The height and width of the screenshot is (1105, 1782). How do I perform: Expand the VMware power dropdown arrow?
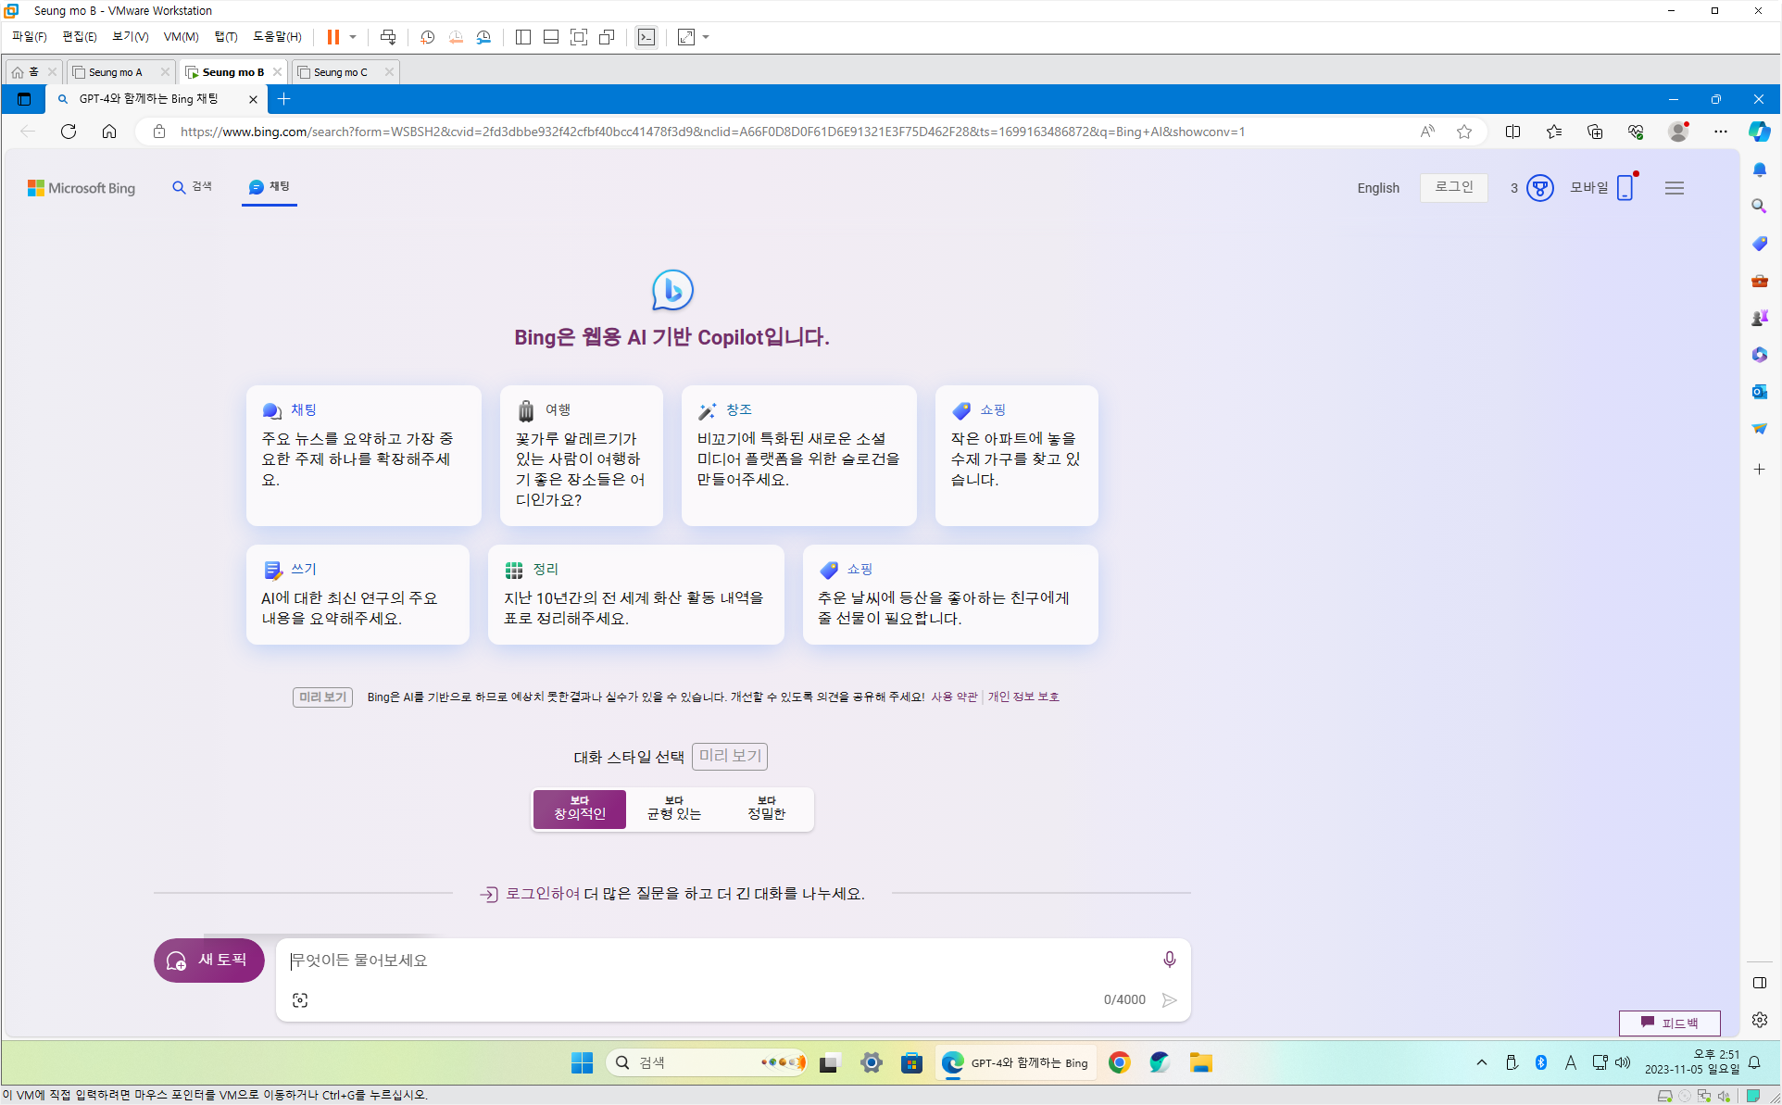click(353, 37)
